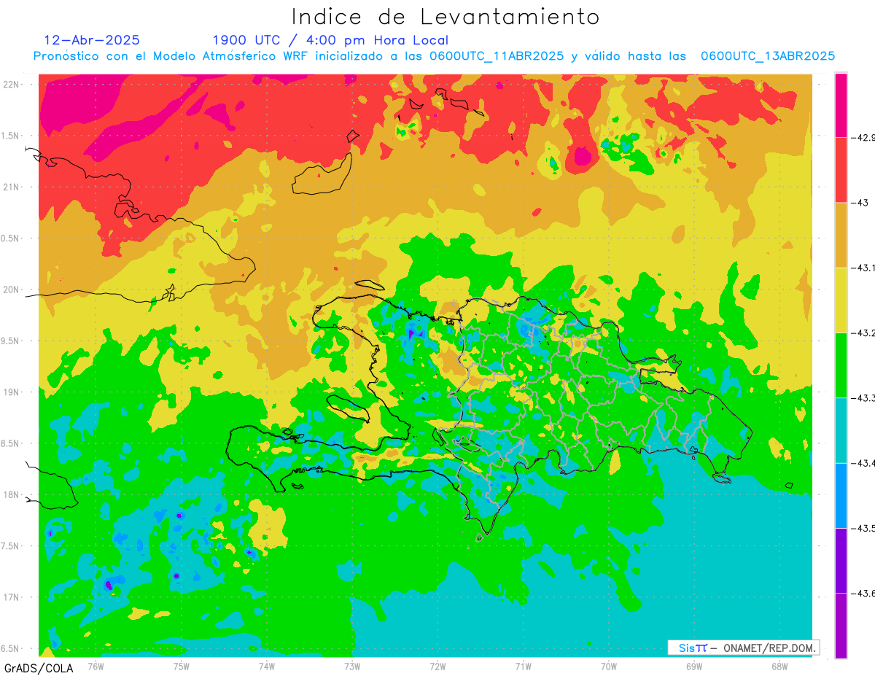Click the '-43.4' legend value
Screen dimensions: 875x676
(x=864, y=463)
